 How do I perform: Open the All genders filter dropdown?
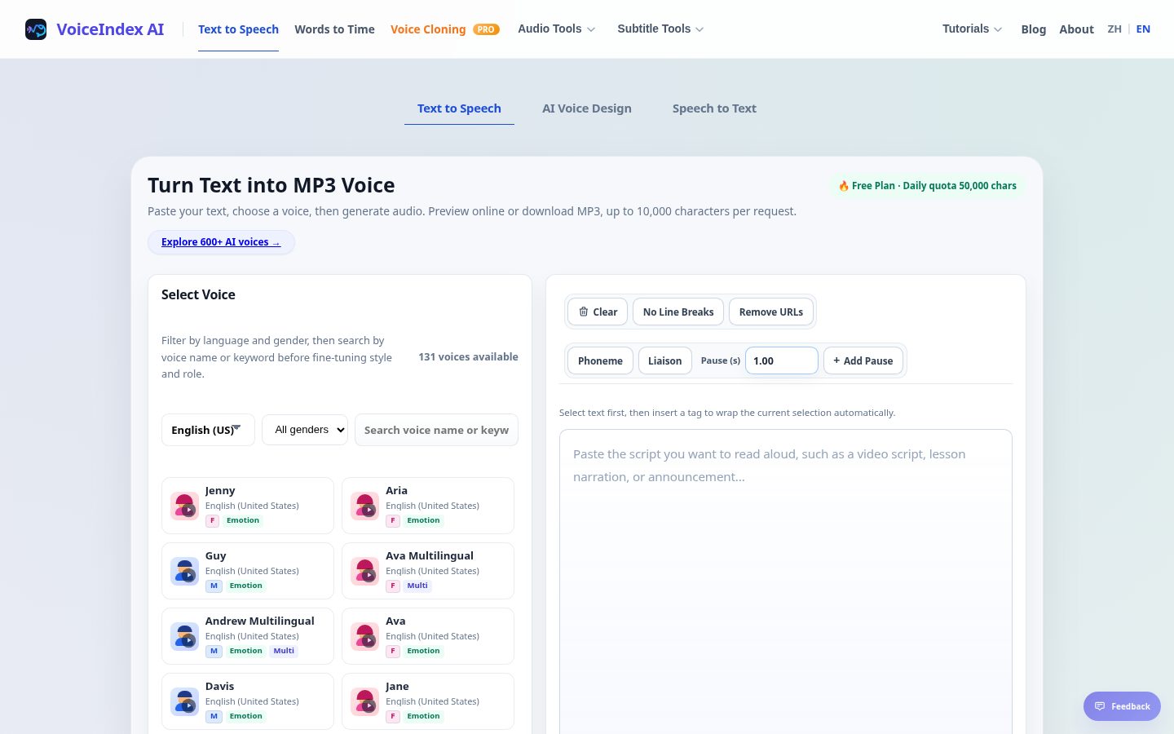(x=305, y=430)
